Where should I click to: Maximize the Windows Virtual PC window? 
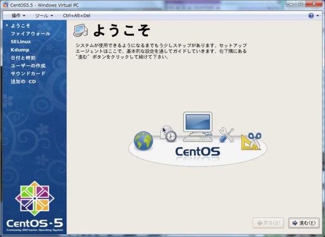click(x=301, y=4)
